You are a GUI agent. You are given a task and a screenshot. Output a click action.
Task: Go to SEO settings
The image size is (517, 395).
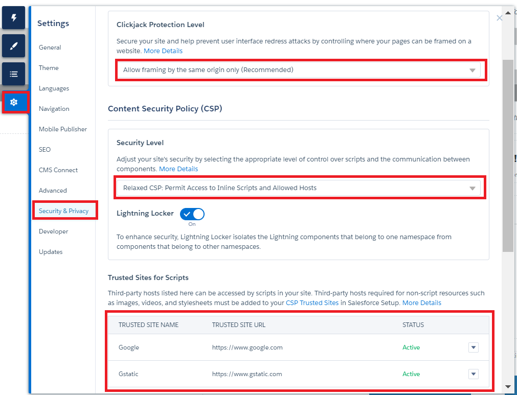pos(44,150)
